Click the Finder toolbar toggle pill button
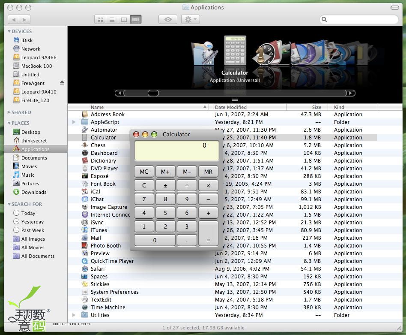406x335 pixels. click(394, 8)
